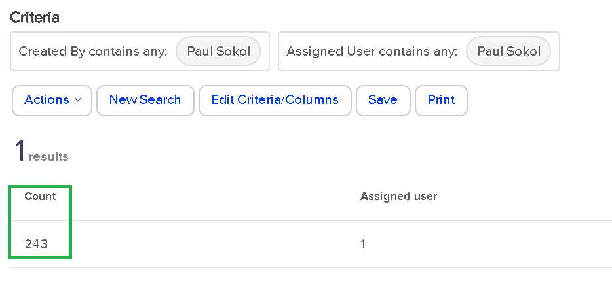Save the current search

383,100
